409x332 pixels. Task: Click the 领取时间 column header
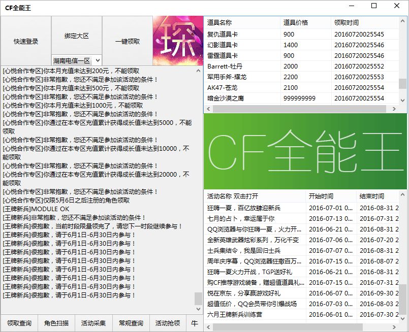click(365, 23)
